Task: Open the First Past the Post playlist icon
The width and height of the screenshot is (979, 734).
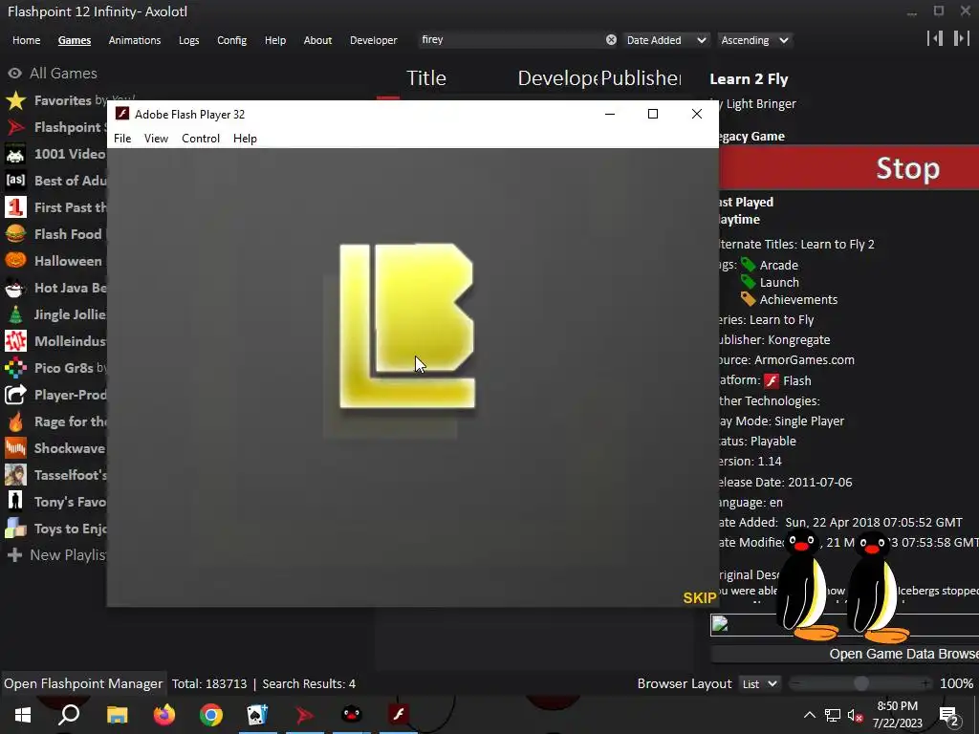Action: [15, 207]
